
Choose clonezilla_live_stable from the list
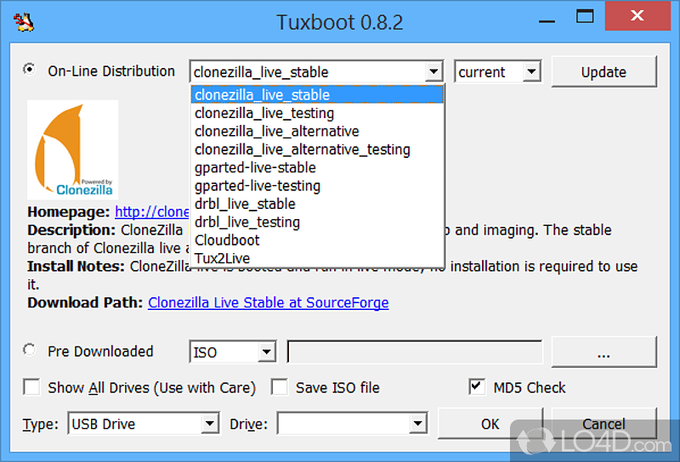click(317, 94)
